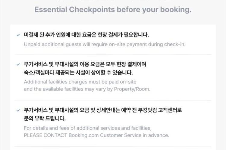The height and width of the screenshot is (150, 226).
Task: Click the Korean line starting with '미결제 된 추가 인원'
Action: [x=86, y=35]
